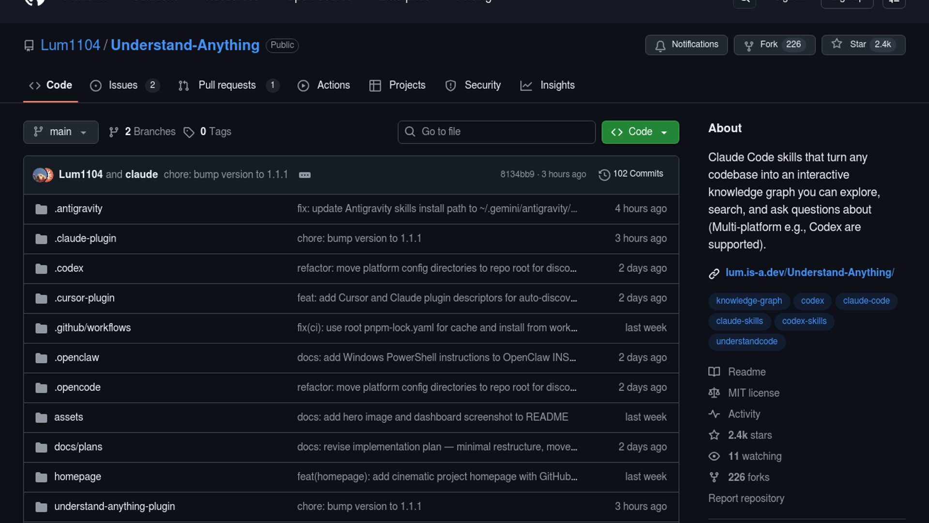Click the .antigravity folder icon

42,209
